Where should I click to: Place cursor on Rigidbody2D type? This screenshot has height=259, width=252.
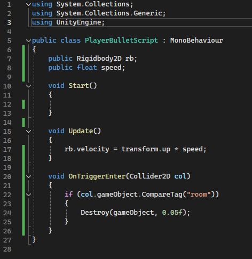tap(99, 59)
